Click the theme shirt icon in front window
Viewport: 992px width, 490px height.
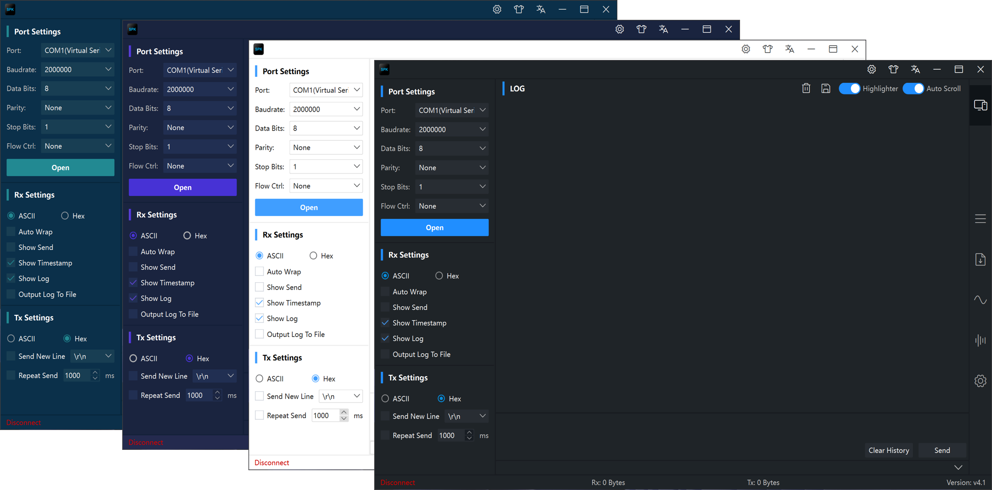click(893, 69)
